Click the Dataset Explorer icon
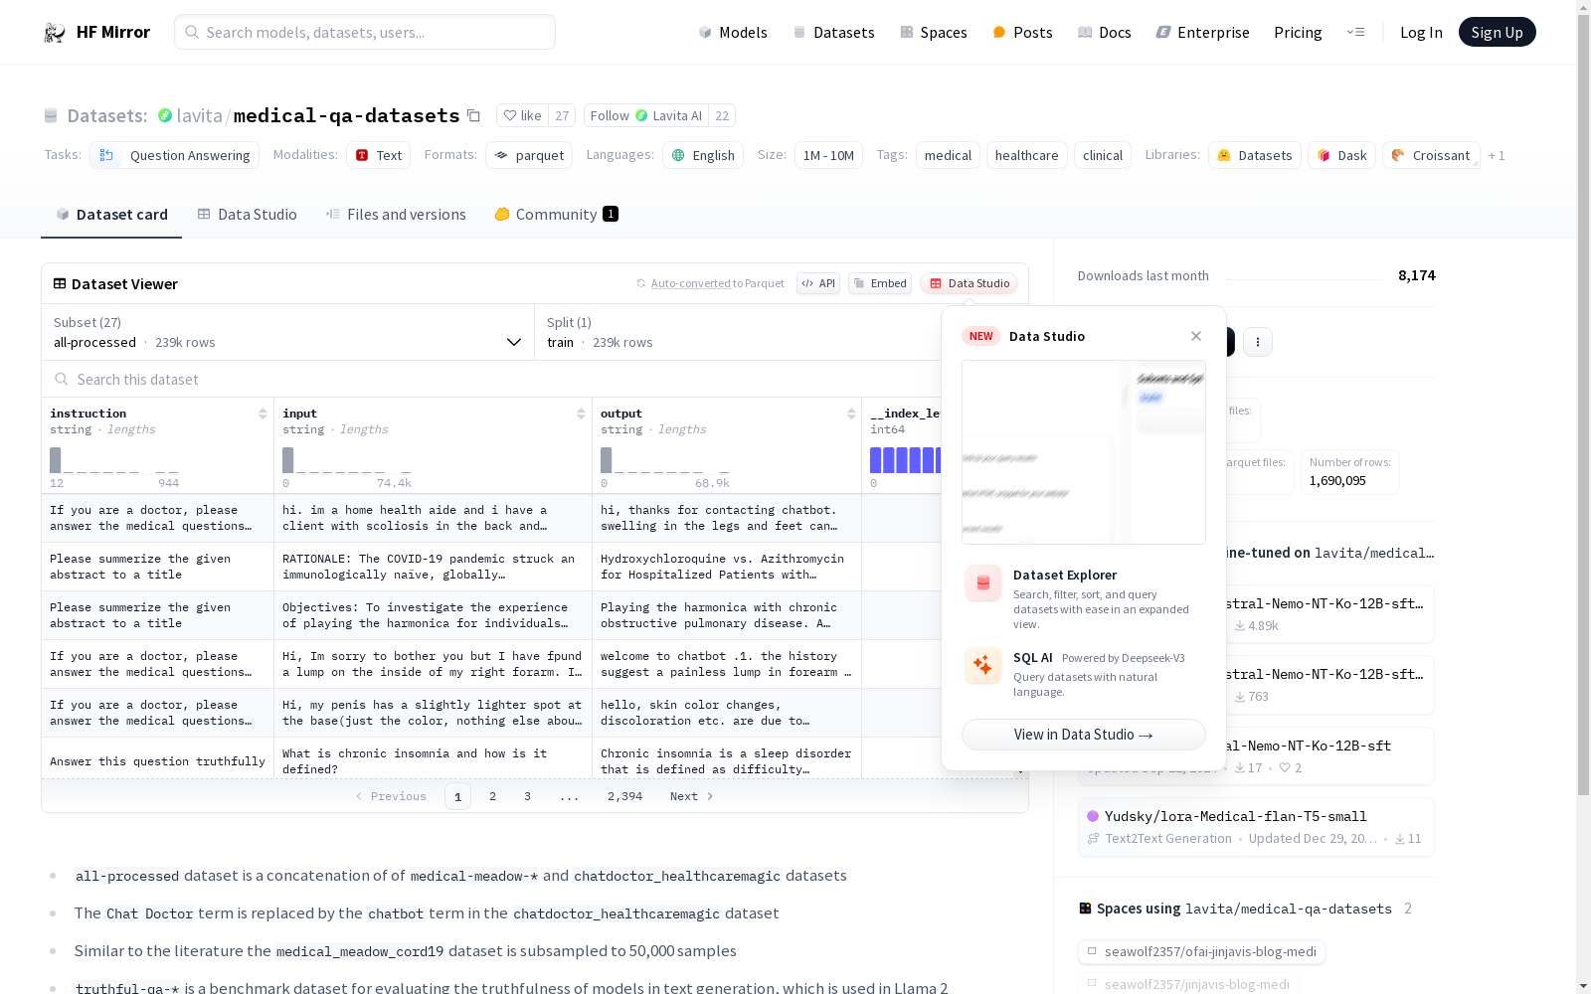 point(983,583)
